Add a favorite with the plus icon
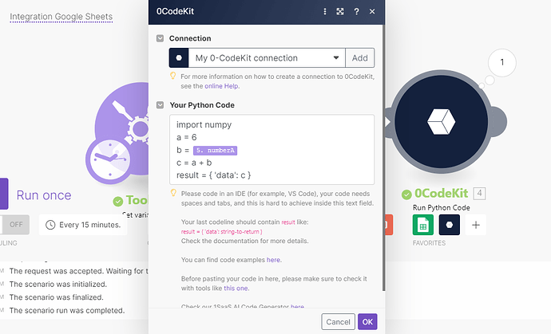 click(476, 225)
